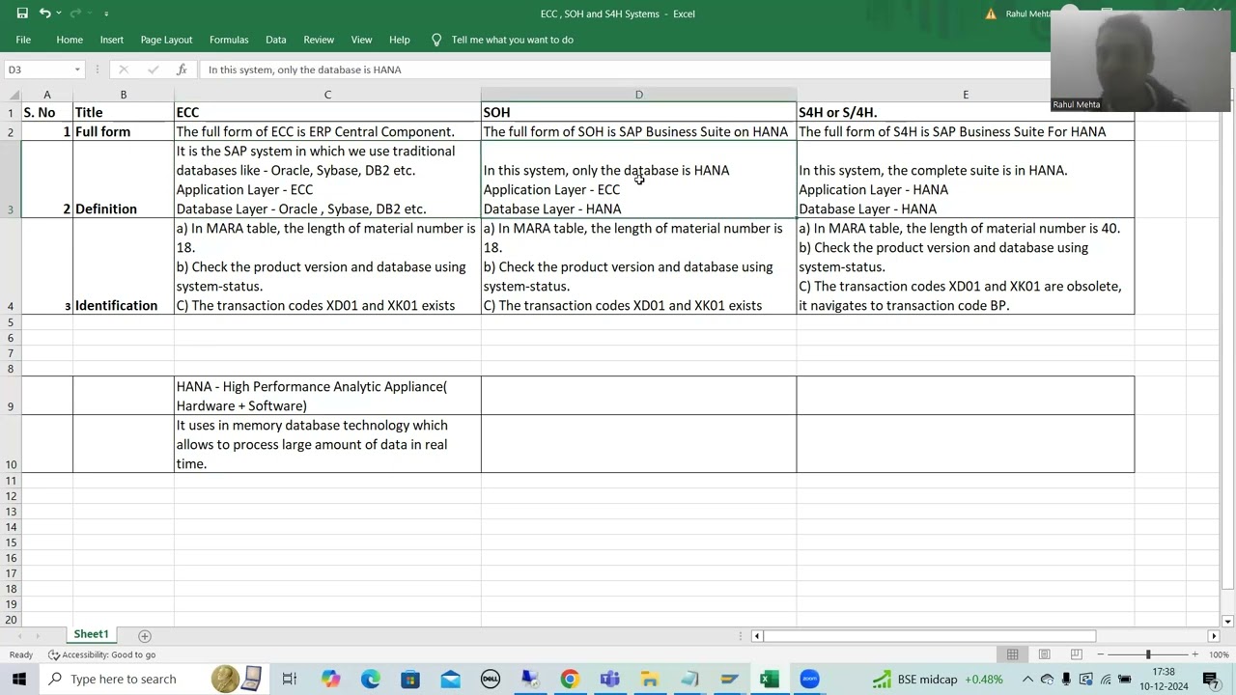1236x695 pixels.
Task: Open the Formulas ribbon tab
Action: tap(229, 40)
